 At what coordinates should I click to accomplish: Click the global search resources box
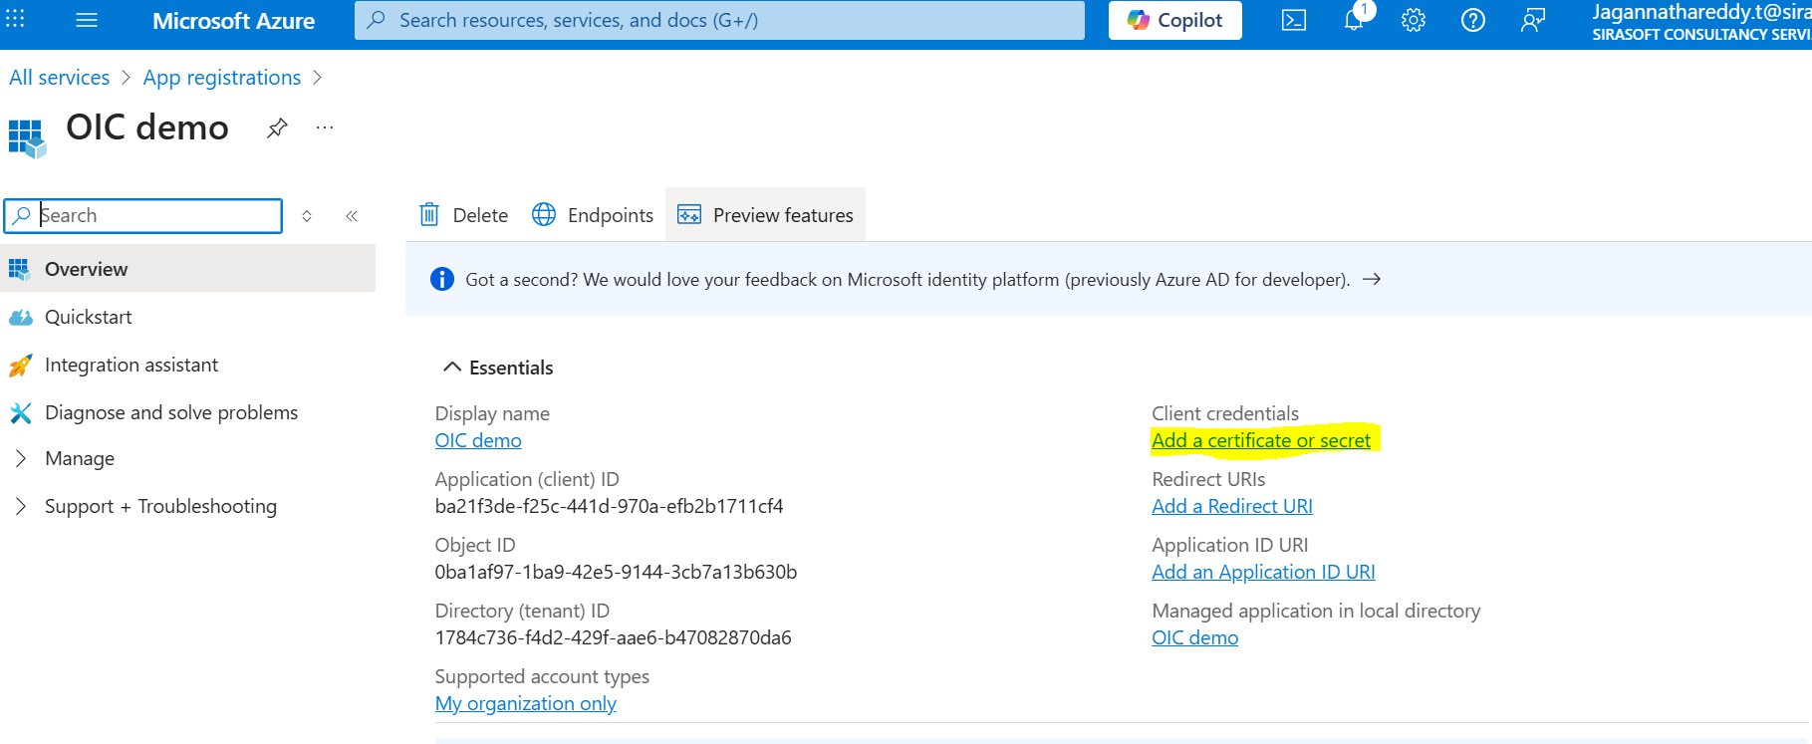(x=719, y=20)
